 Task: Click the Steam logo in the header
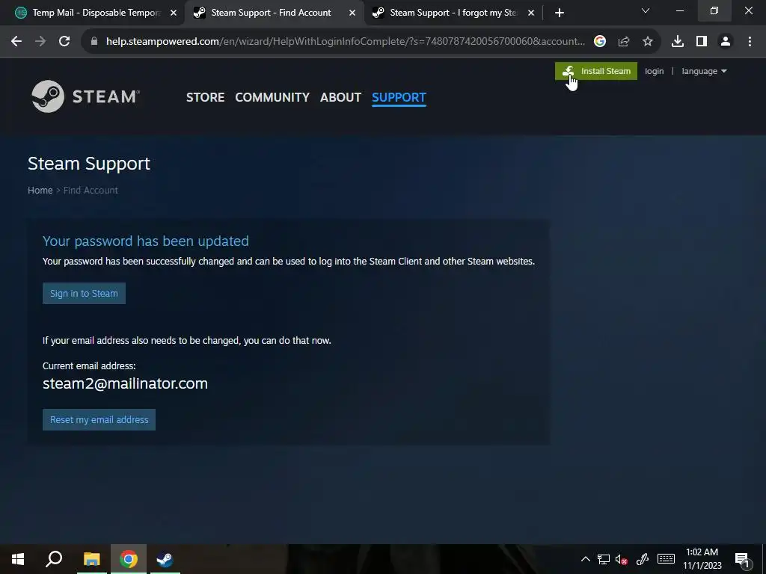[85, 96]
